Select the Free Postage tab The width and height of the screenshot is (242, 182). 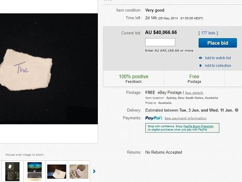(194, 79)
